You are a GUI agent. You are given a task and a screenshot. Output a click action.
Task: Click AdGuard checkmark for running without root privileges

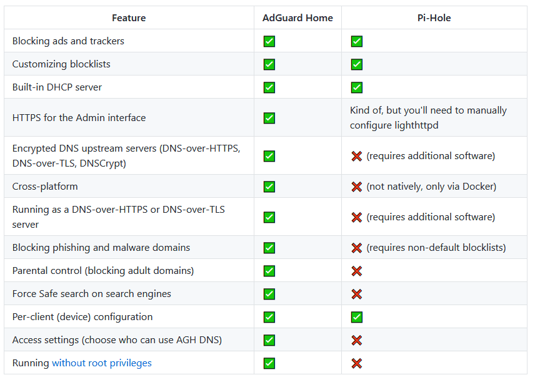269,363
